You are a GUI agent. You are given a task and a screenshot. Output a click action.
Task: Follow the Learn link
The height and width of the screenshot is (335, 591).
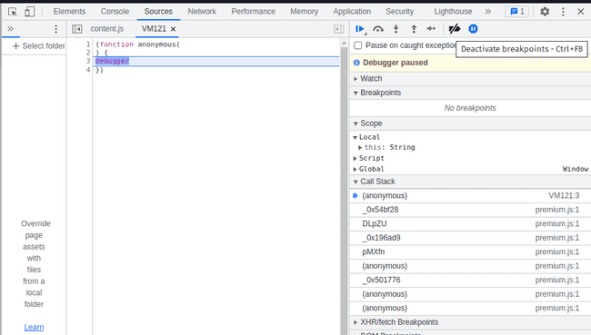point(34,328)
